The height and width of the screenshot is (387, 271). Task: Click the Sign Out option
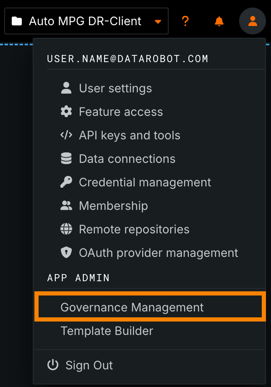[x=89, y=365]
